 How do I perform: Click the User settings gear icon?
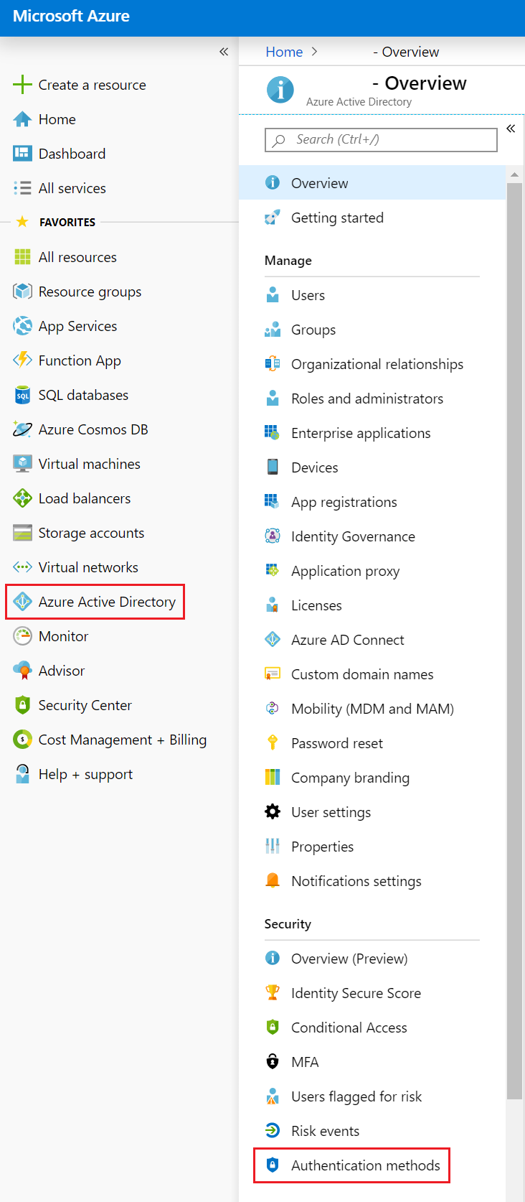tap(273, 812)
